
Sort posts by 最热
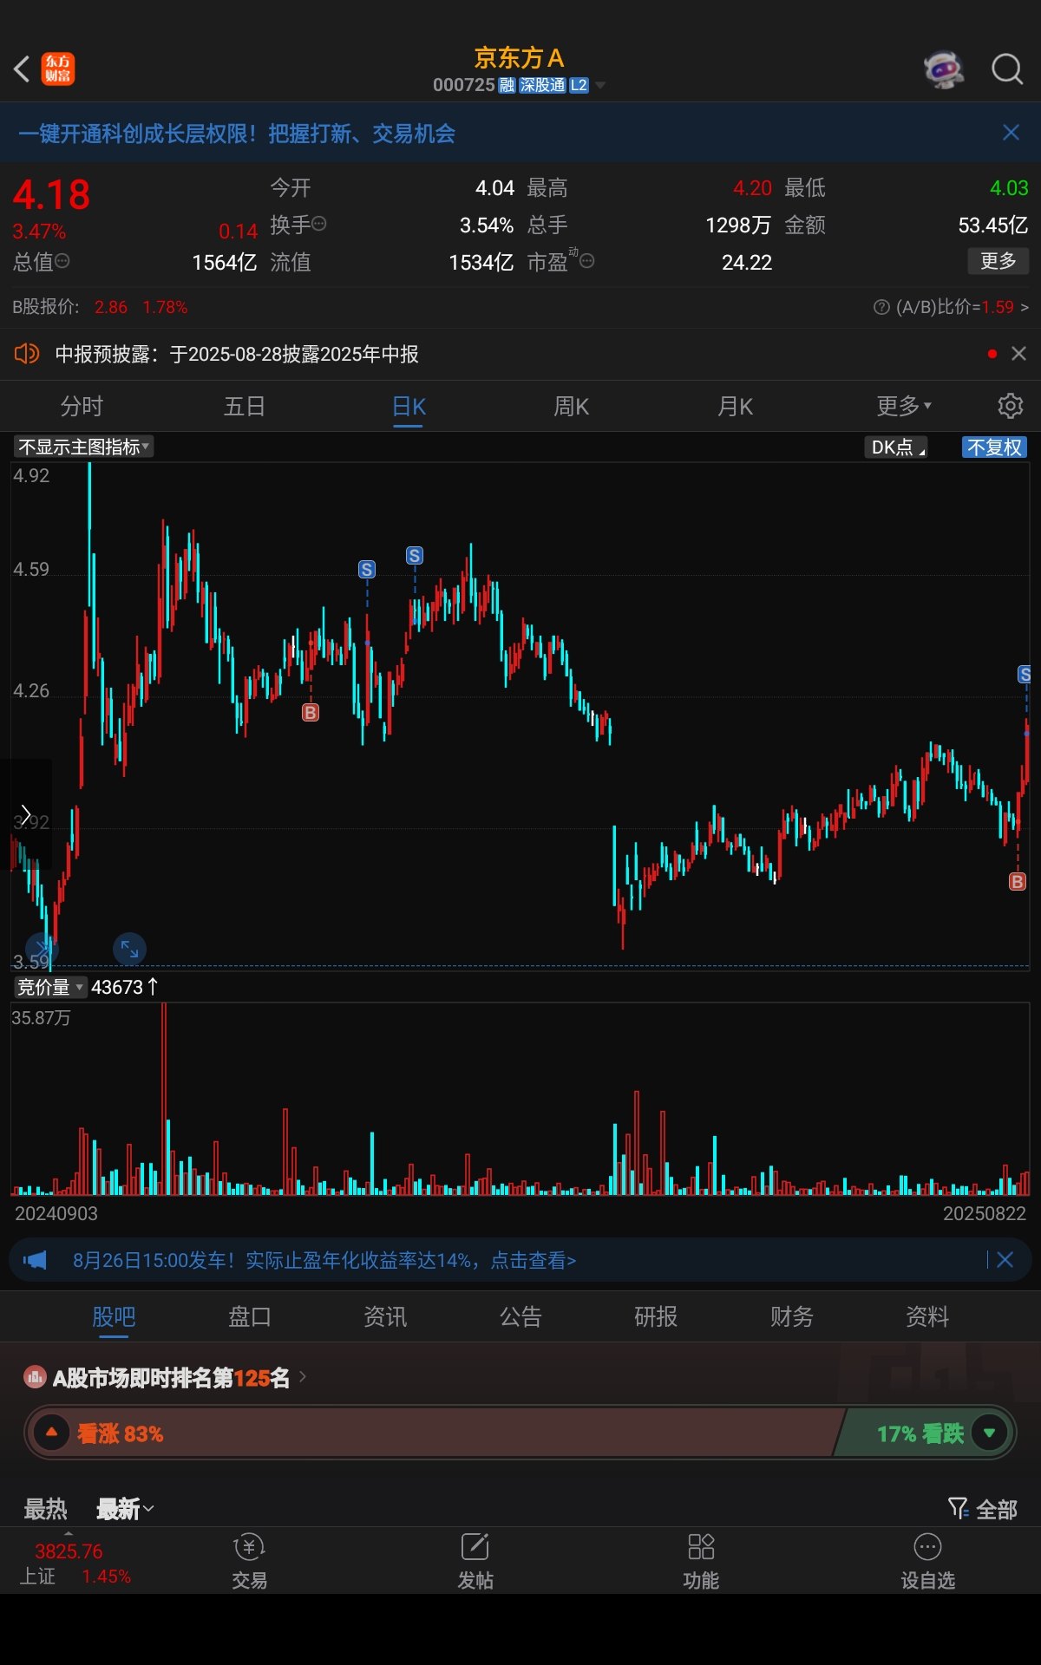click(x=45, y=1509)
